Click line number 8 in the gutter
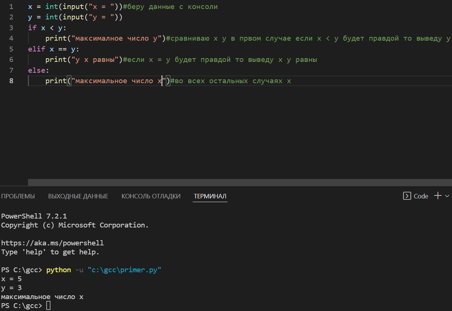This screenshot has height=311, width=452. tap(11, 81)
